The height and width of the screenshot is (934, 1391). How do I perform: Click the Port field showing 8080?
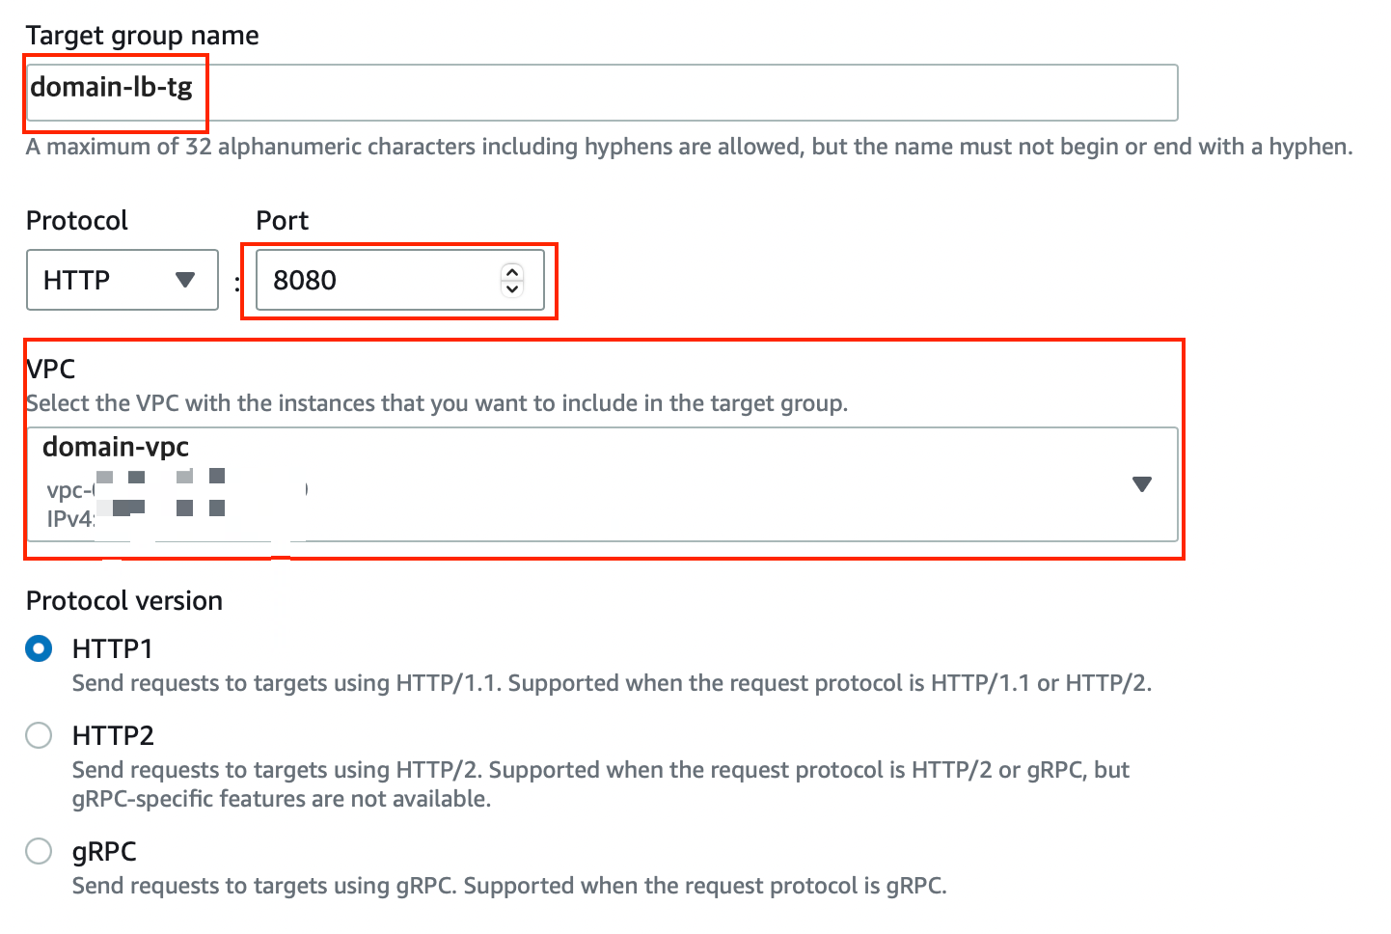pos(399,280)
